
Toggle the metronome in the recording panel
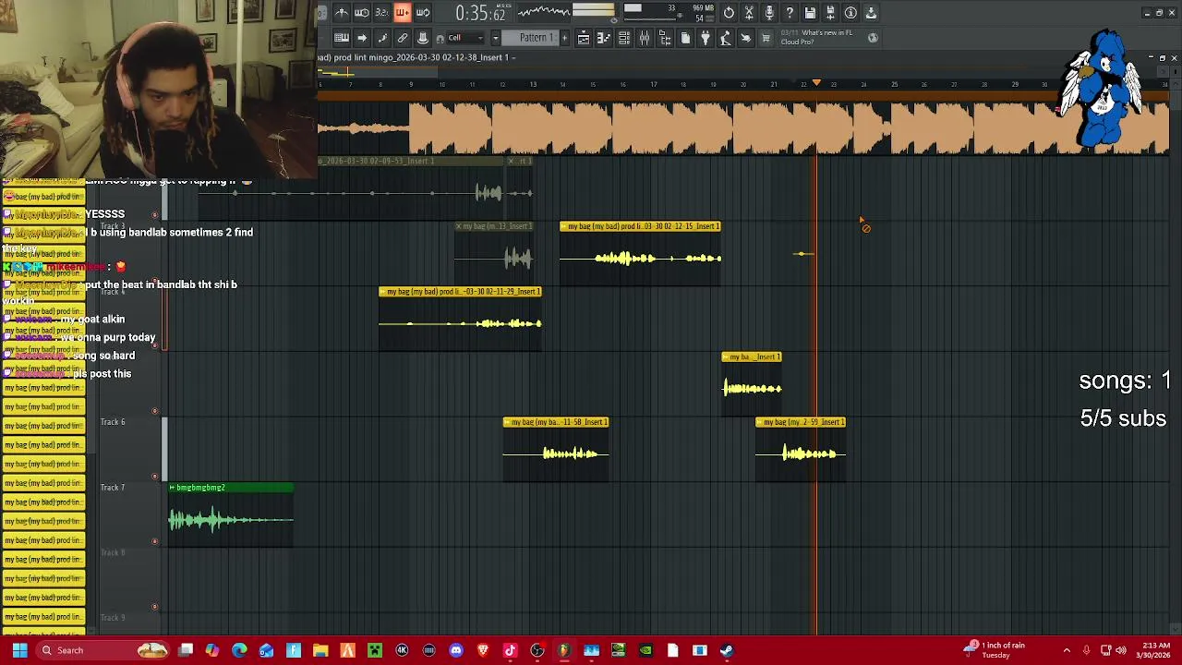pos(342,13)
